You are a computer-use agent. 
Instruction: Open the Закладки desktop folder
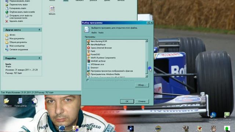pos(7,103)
